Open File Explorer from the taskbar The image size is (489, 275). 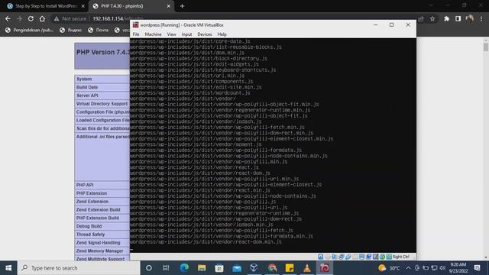click(202, 268)
